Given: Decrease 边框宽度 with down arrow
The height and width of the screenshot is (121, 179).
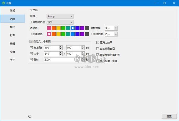Looking at the screenshot, I should 116,29.
